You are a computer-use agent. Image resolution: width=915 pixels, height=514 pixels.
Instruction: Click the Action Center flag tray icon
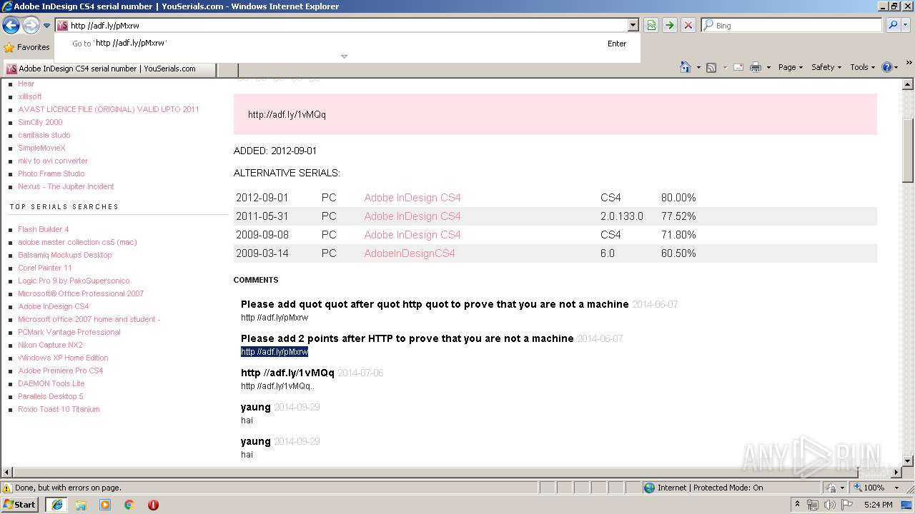pos(847,505)
